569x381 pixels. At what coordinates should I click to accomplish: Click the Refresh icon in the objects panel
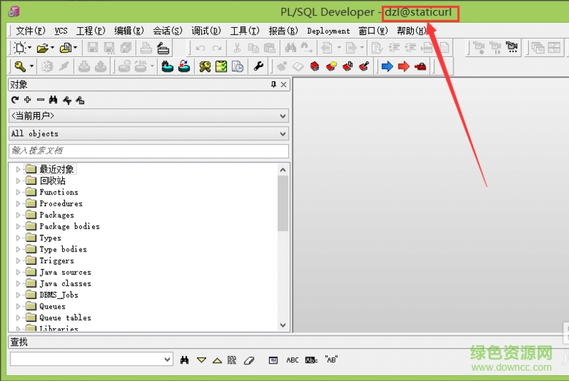15,99
